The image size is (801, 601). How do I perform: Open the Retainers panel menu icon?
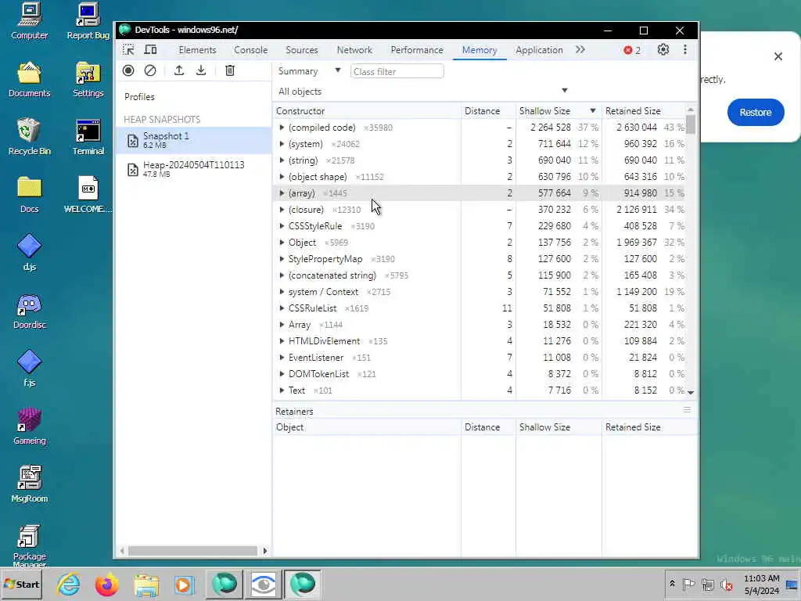click(687, 410)
